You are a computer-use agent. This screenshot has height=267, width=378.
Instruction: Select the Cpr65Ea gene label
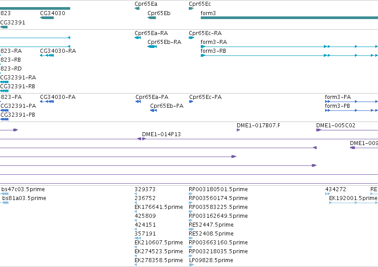tap(146, 4)
